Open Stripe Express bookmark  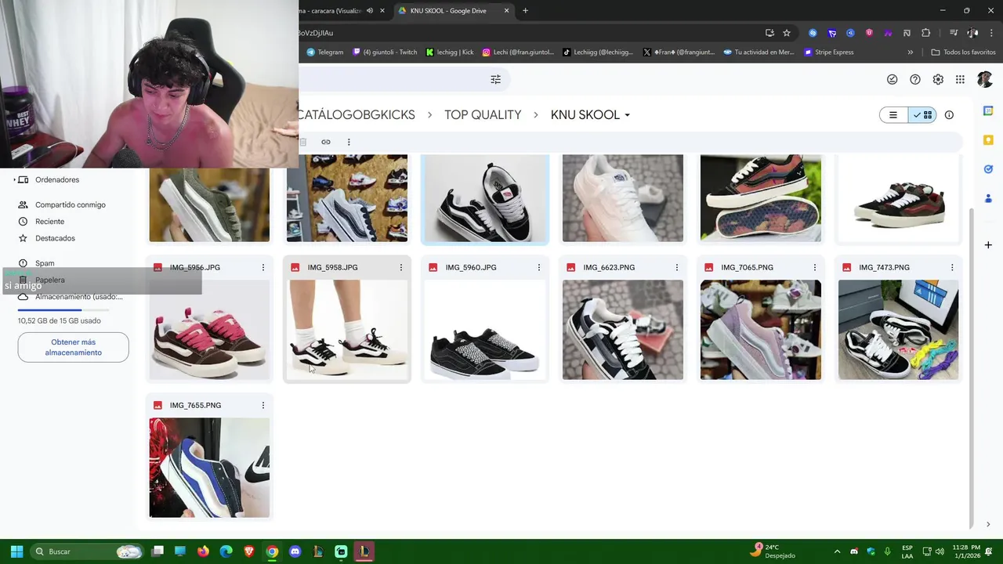(x=828, y=52)
